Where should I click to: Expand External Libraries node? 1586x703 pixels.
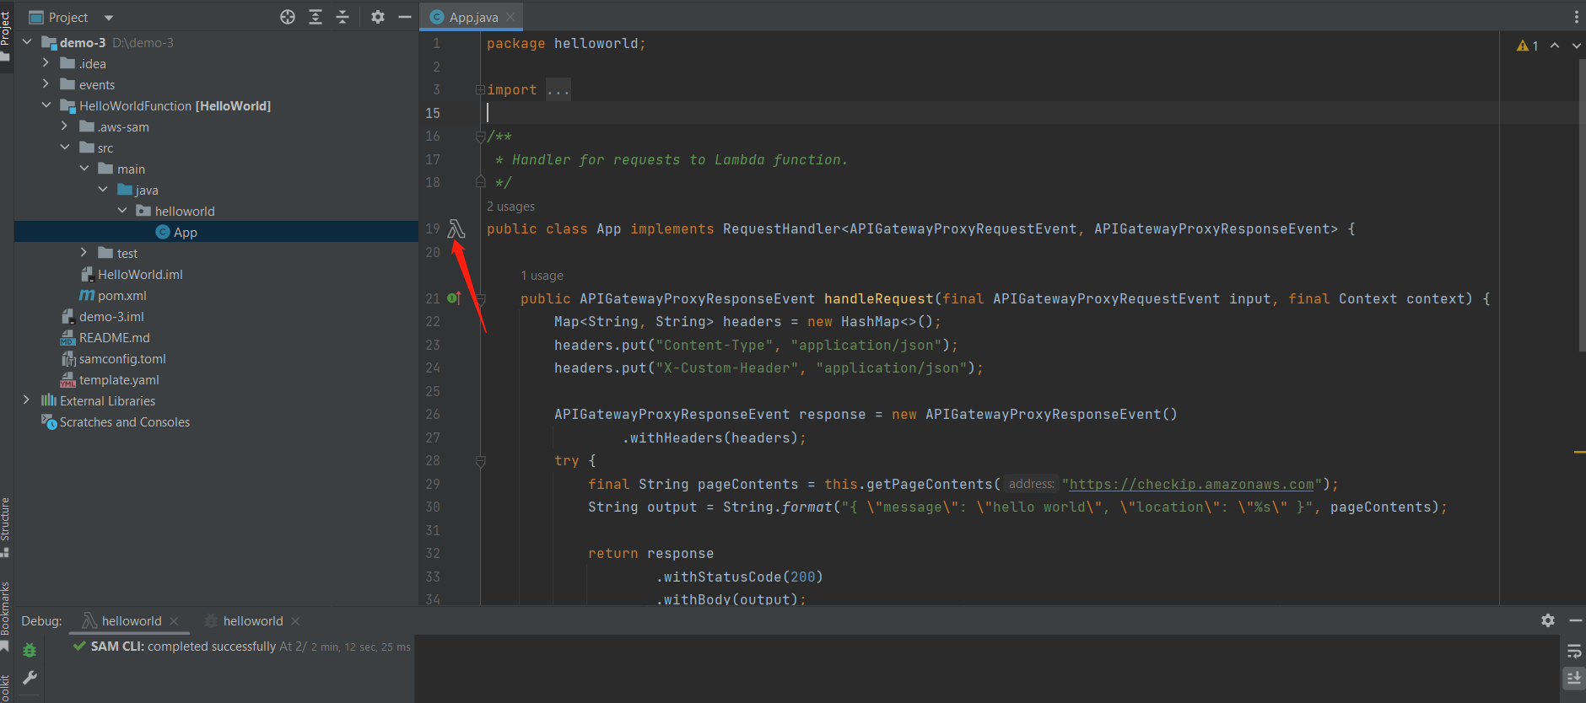[x=26, y=400]
